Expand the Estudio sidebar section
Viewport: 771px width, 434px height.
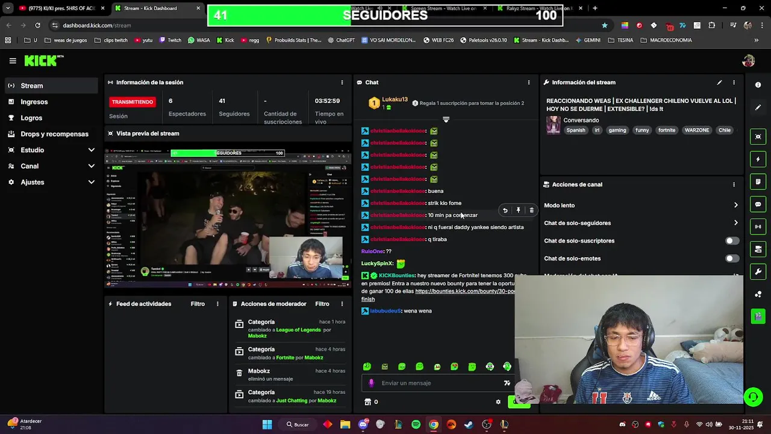pyautogui.click(x=51, y=150)
